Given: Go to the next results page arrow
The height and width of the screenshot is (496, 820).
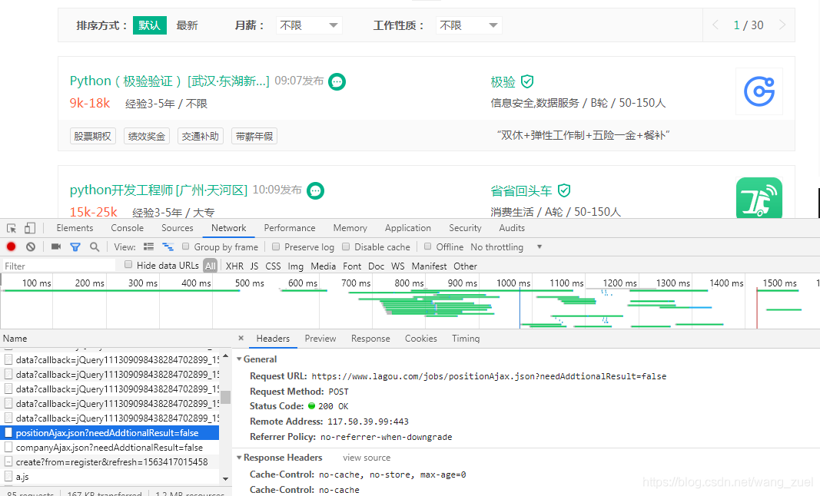Looking at the screenshot, I should pos(782,25).
